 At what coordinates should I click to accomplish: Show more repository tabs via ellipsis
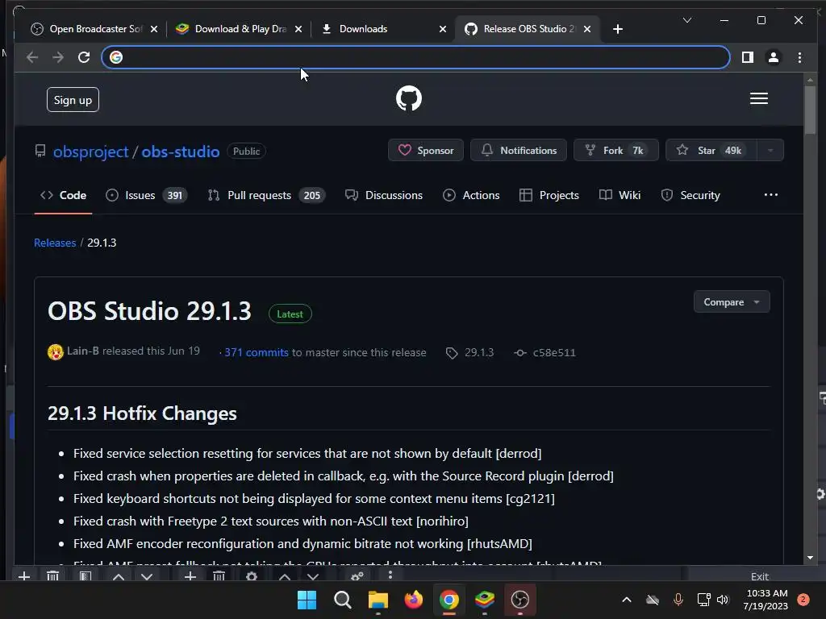[x=770, y=195]
